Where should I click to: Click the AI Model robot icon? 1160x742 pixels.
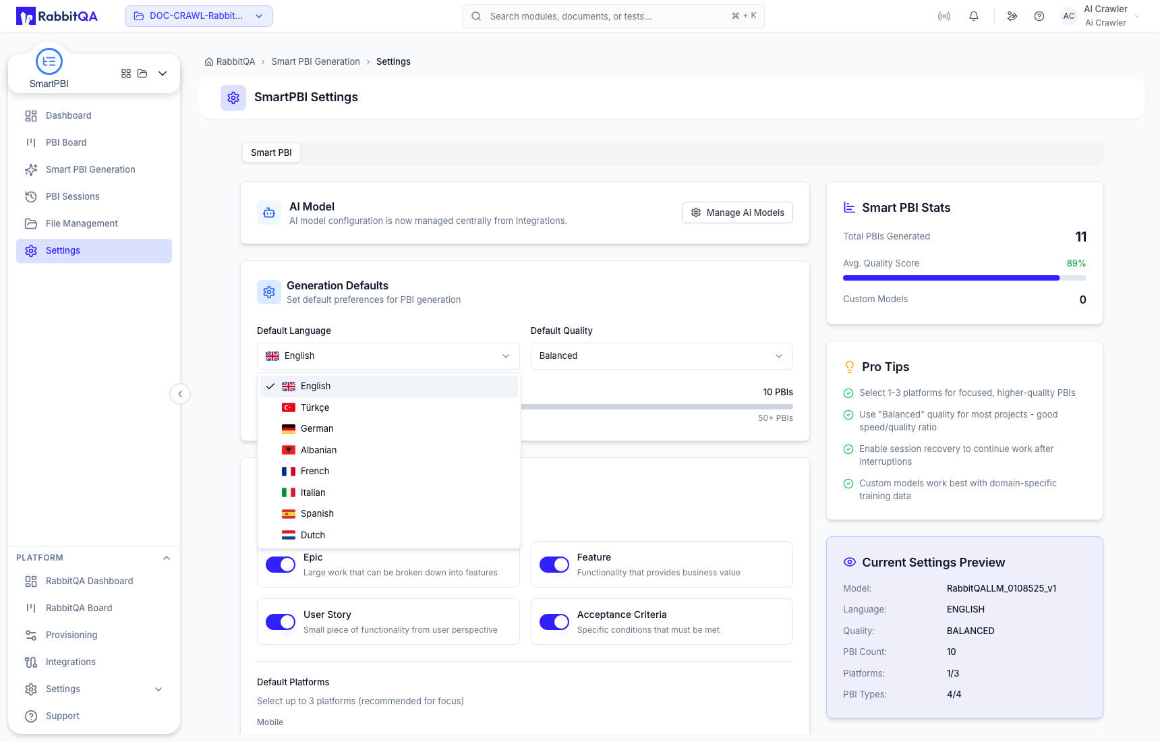point(269,213)
